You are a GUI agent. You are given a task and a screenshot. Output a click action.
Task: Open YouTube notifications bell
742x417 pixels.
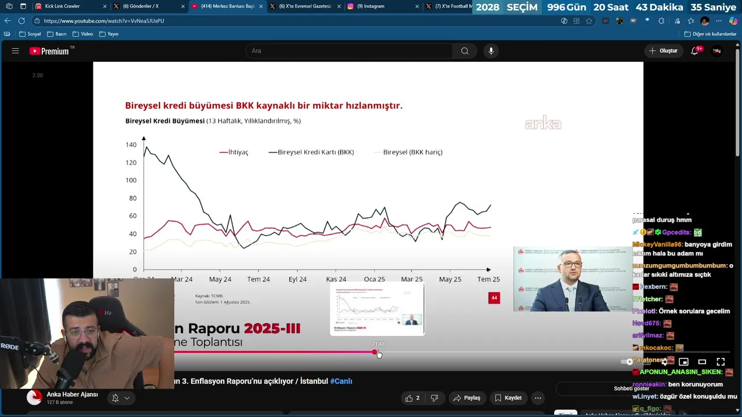click(x=694, y=51)
